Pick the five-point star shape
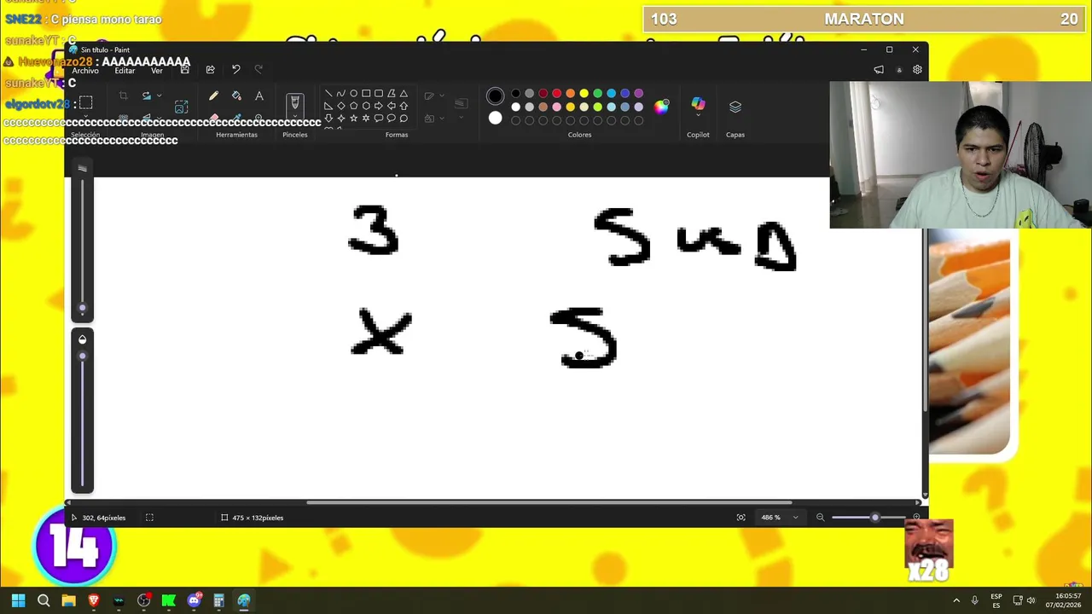1092x614 pixels. point(353,118)
